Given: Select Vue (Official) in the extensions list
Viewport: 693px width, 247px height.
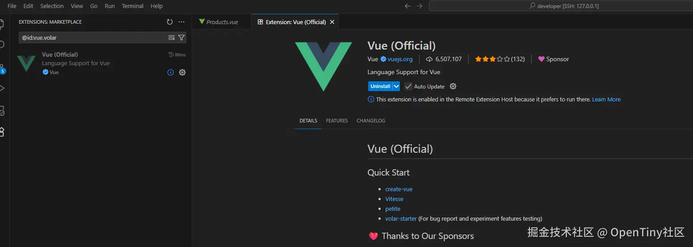Looking at the screenshot, I should [x=101, y=63].
